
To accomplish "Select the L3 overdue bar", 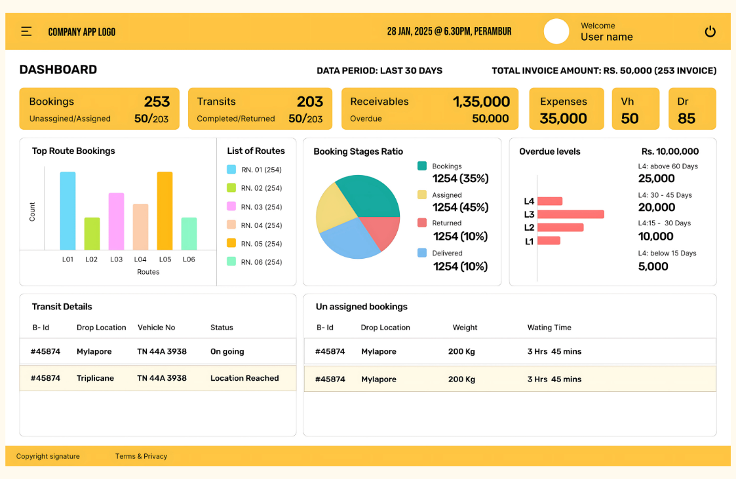I will pyautogui.click(x=571, y=214).
